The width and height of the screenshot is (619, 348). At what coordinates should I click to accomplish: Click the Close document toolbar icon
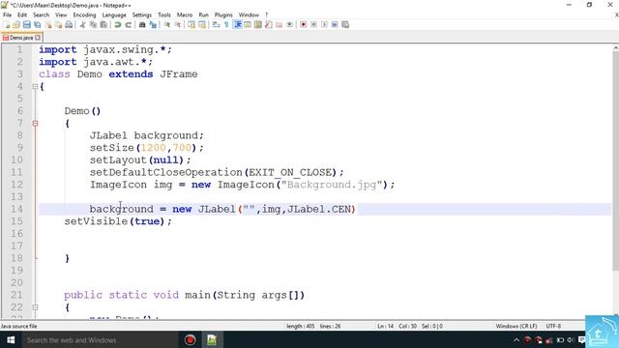(x=48, y=24)
